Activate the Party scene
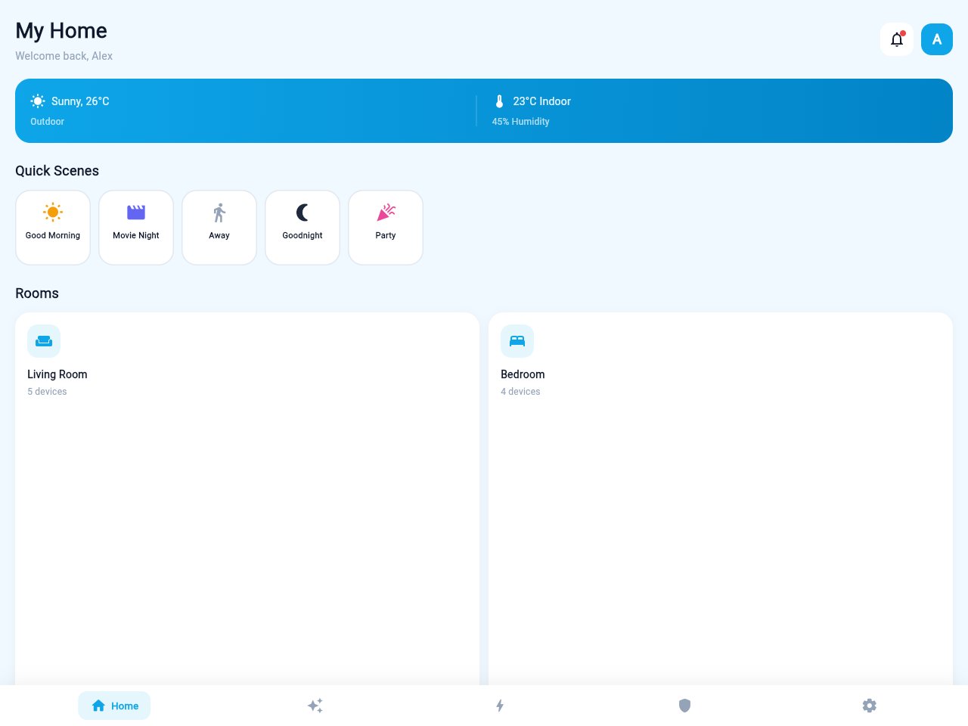 tap(386, 228)
